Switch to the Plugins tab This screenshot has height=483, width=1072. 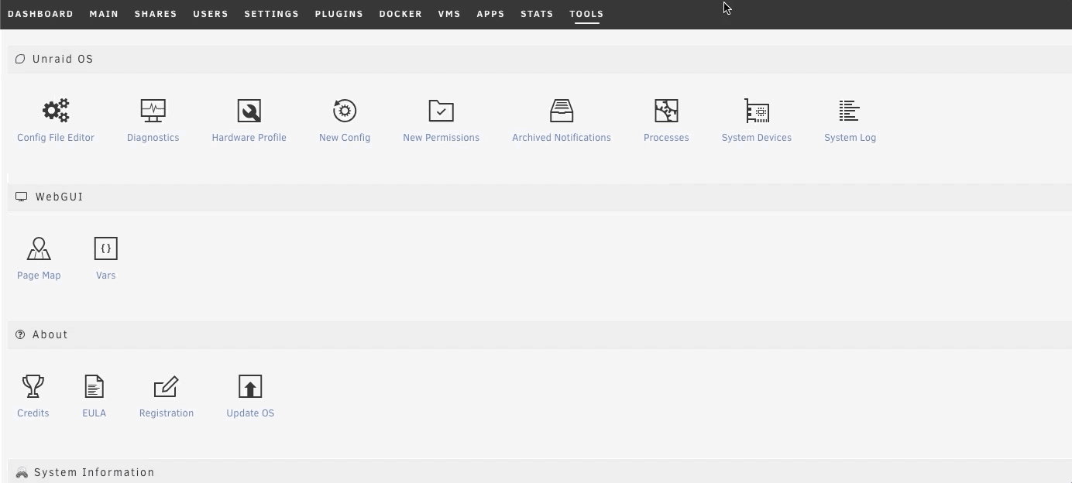339,14
